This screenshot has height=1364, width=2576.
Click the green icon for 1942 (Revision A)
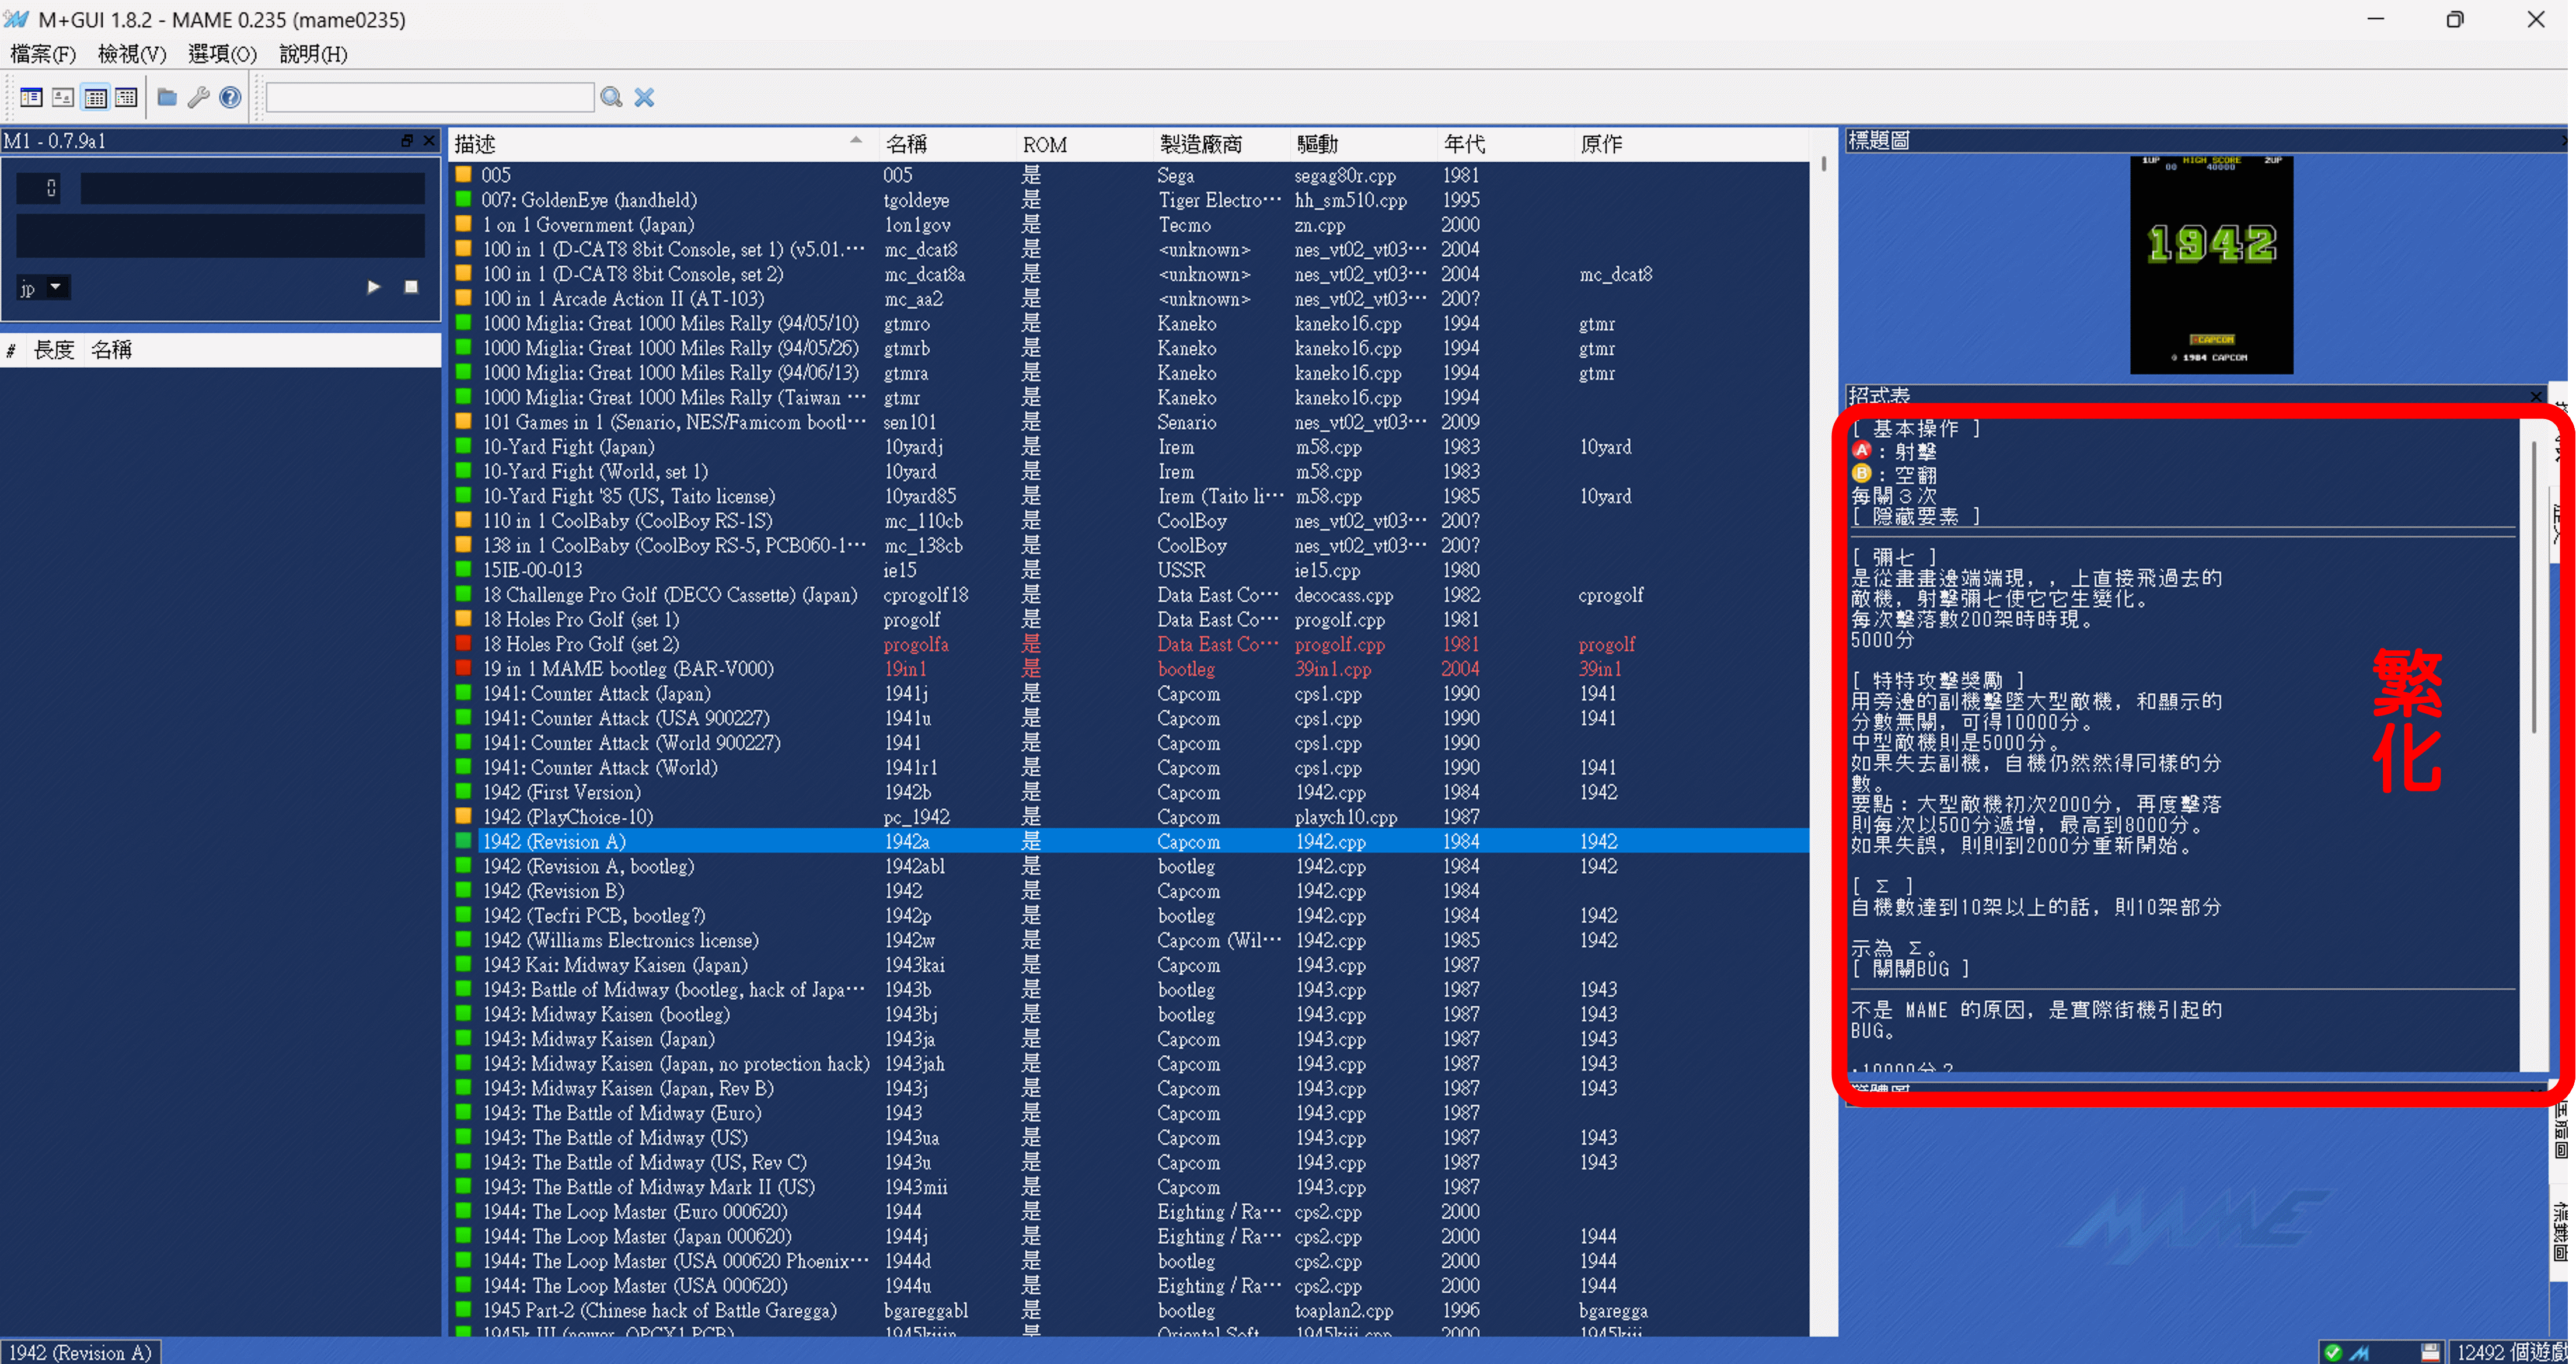point(463,841)
